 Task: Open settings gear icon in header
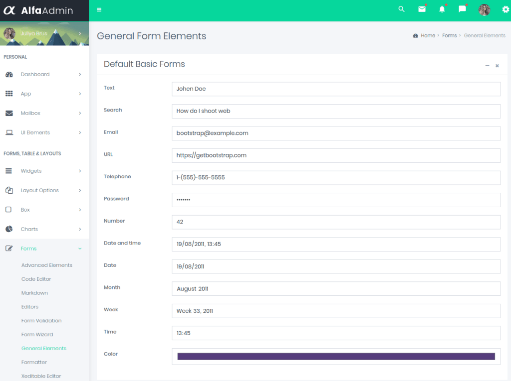coord(506,10)
